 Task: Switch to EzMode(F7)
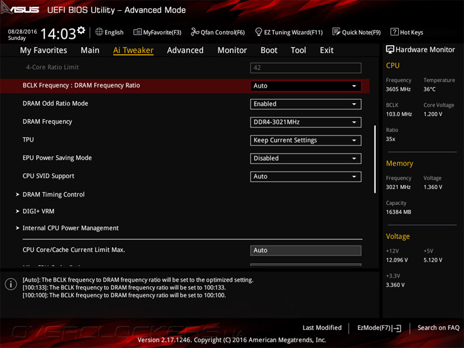379,328
